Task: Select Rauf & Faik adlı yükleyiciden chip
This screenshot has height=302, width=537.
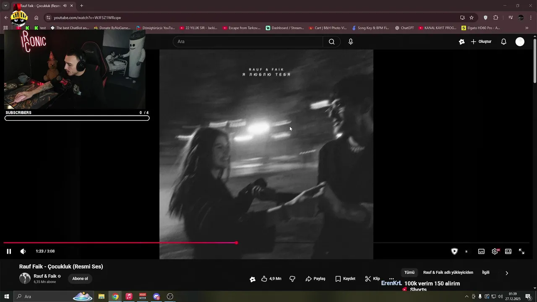Action: click(448, 273)
